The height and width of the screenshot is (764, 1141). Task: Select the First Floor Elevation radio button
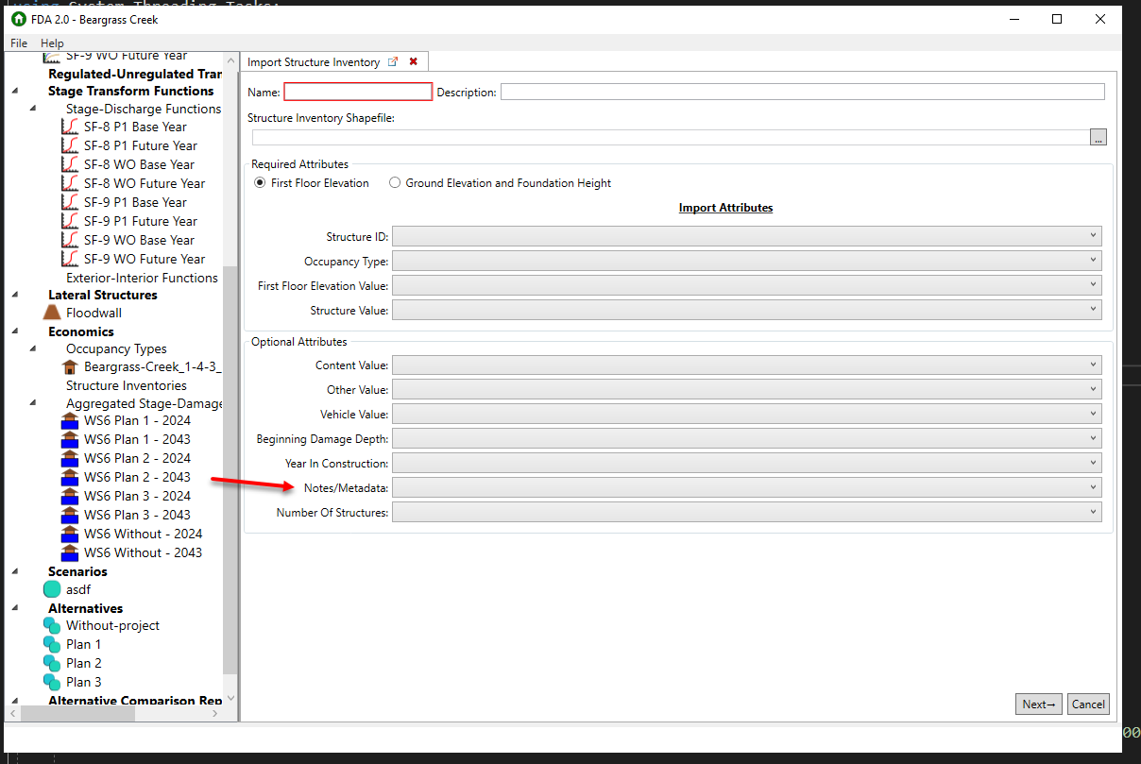pos(260,183)
